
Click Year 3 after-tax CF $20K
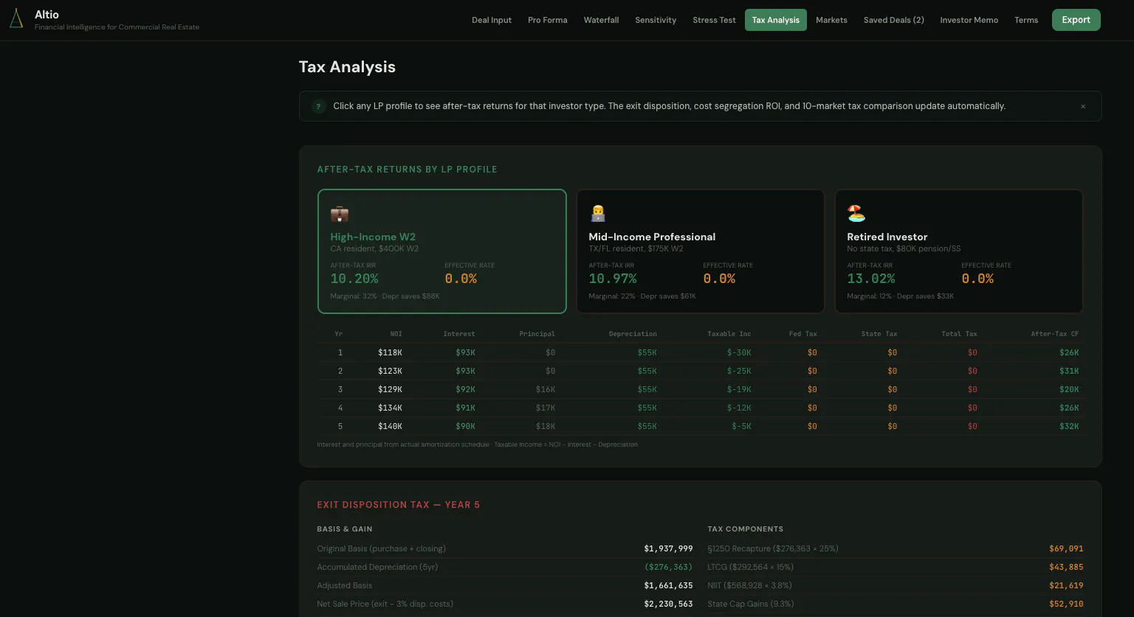(1069, 389)
